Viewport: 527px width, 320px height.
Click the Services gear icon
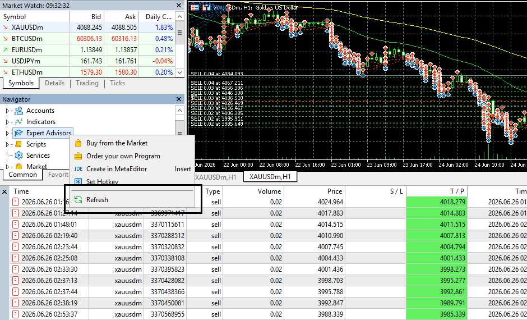[x=19, y=155]
